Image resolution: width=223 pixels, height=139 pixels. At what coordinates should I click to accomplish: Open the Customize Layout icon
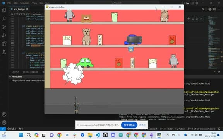pyautogui.click(x=197, y=3)
